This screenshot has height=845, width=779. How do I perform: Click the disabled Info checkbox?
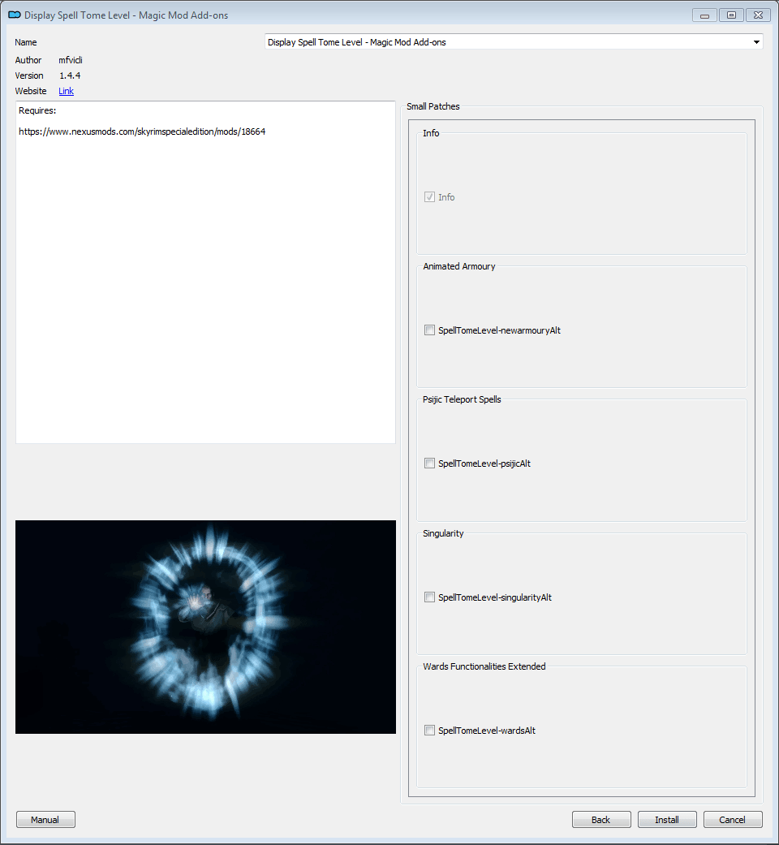429,196
